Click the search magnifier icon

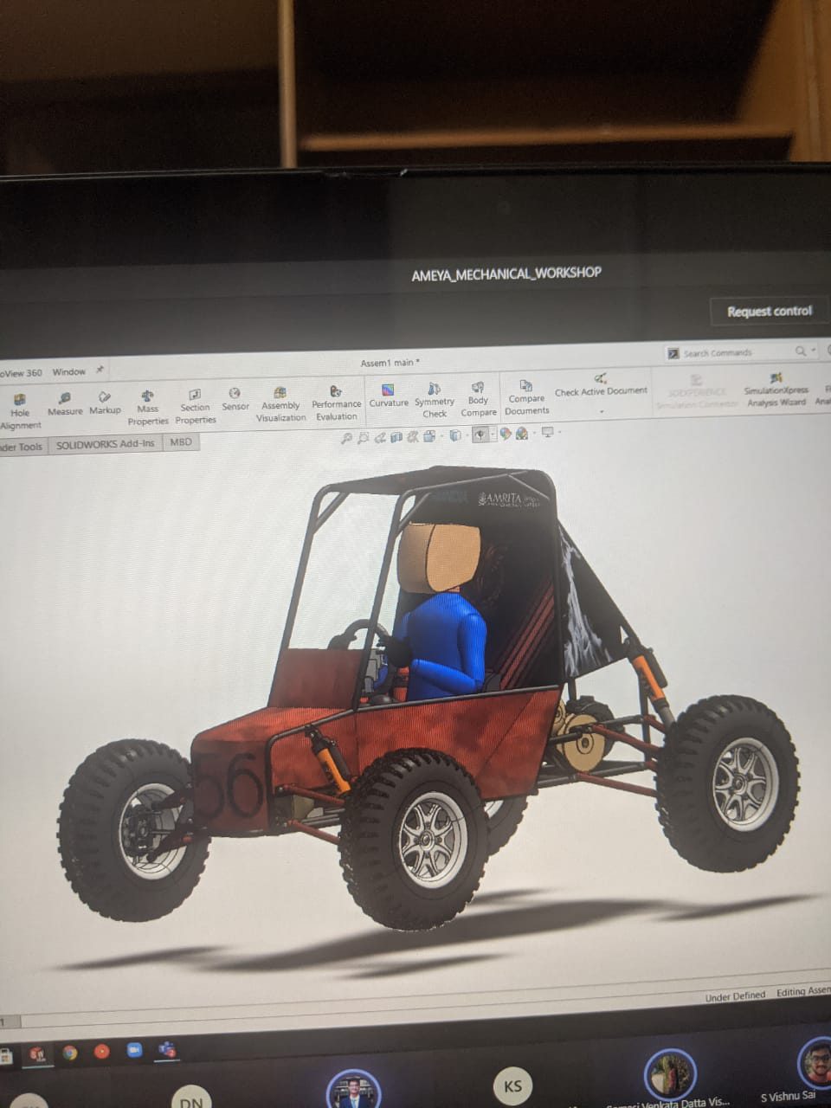[801, 351]
